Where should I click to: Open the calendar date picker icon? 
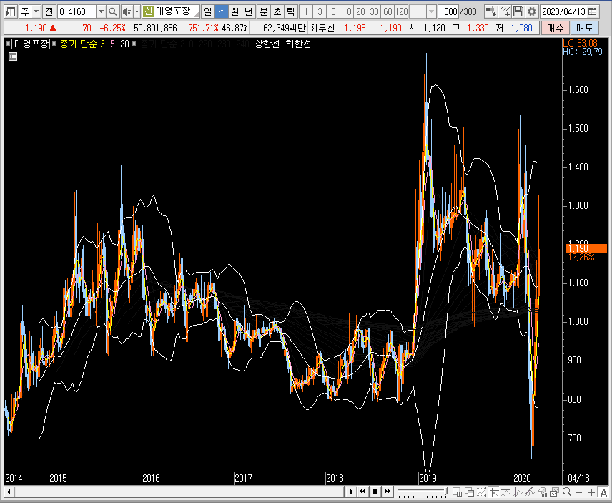(592, 11)
